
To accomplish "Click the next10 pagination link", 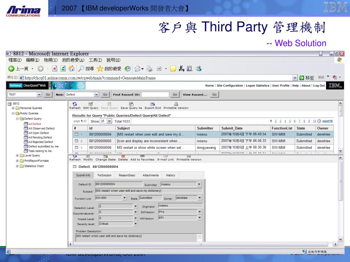I will point(327,121).
